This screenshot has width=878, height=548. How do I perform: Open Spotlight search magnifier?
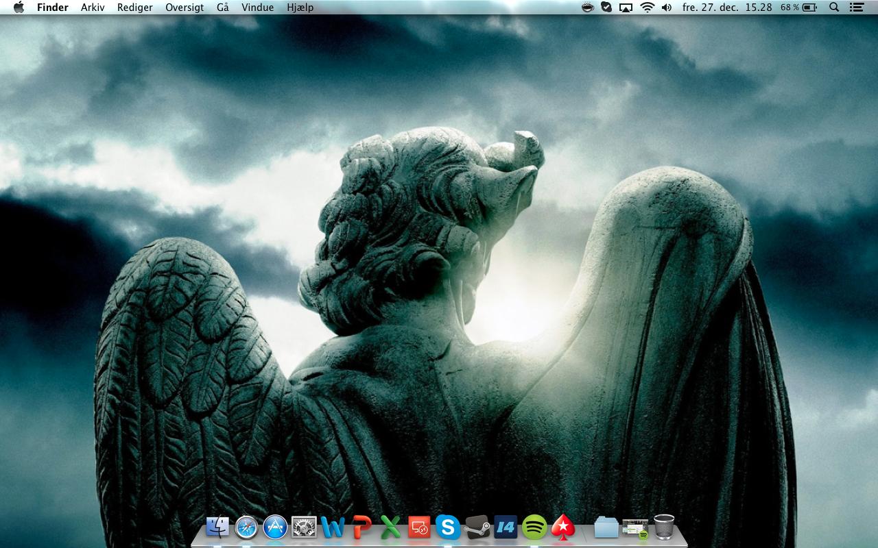tap(834, 8)
